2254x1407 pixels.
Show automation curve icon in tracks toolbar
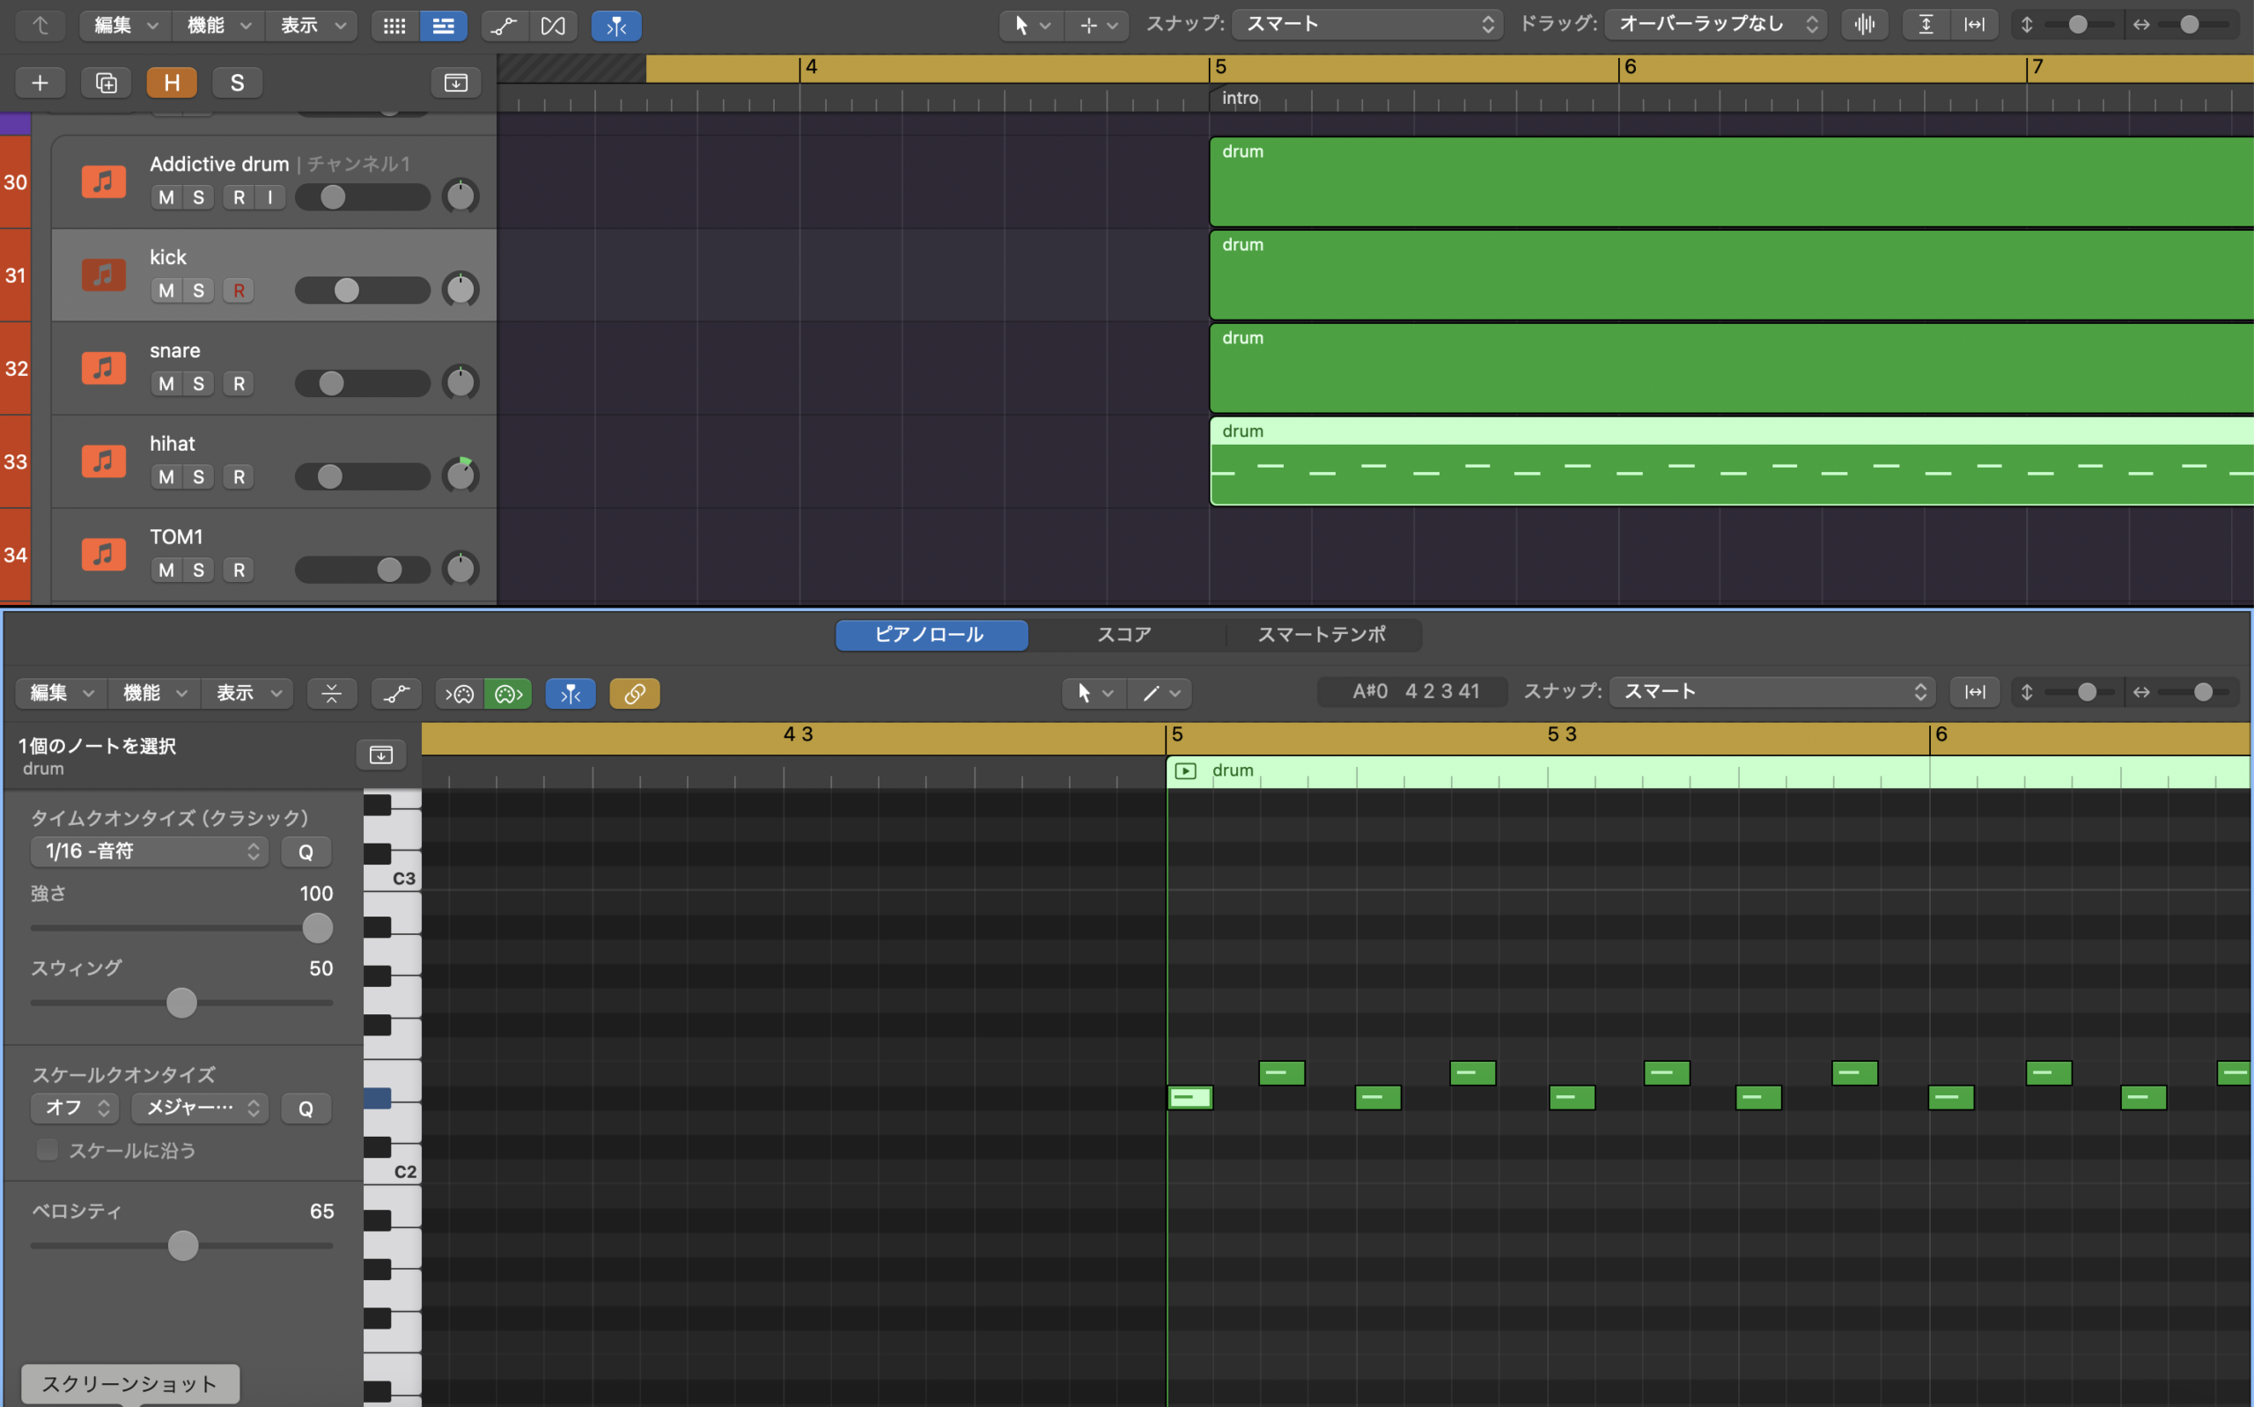pyautogui.click(x=504, y=26)
